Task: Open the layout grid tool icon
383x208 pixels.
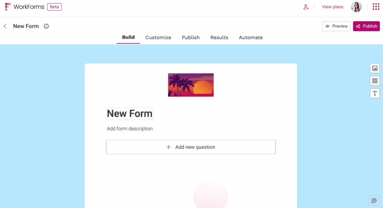Action: (x=375, y=81)
